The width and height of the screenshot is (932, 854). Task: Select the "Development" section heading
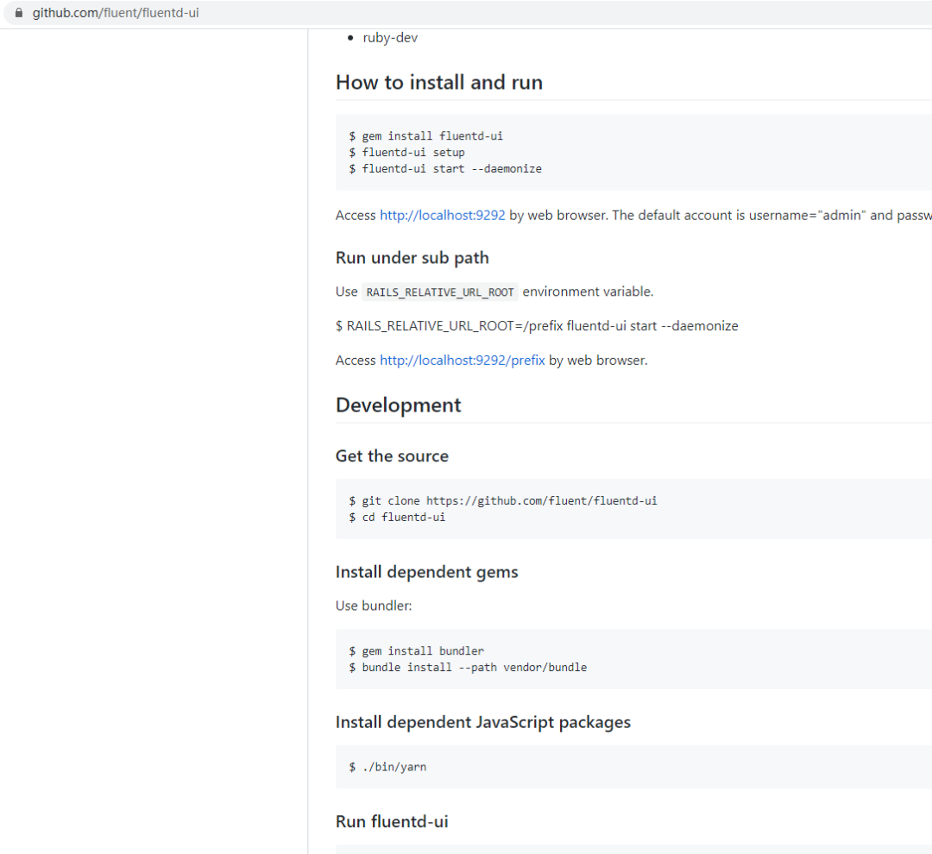[398, 405]
